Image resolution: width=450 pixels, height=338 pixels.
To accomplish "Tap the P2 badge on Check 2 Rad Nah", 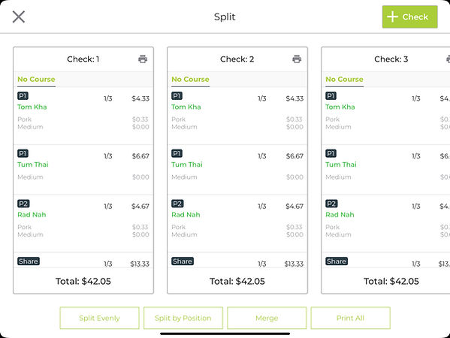I will click(x=177, y=204).
